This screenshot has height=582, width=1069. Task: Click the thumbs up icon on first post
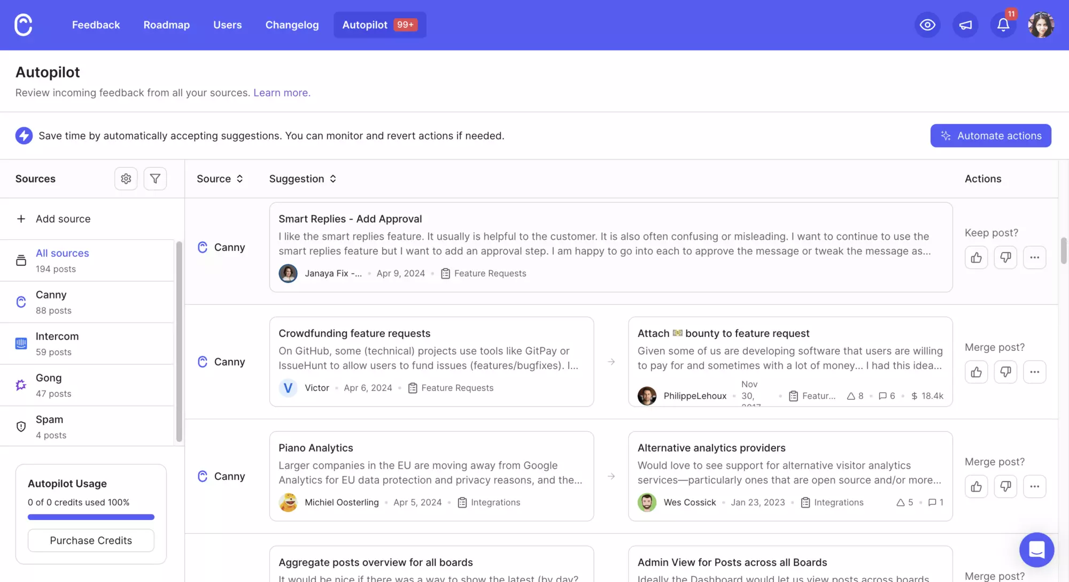click(x=977, y=258)
